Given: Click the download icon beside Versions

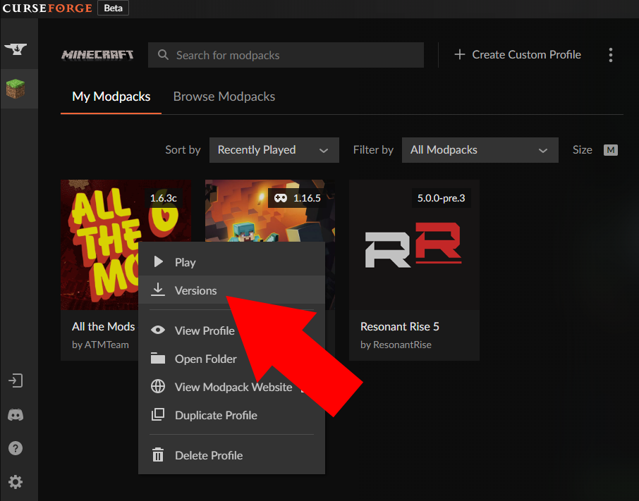Looking at the screenshot, I should 158,290.
